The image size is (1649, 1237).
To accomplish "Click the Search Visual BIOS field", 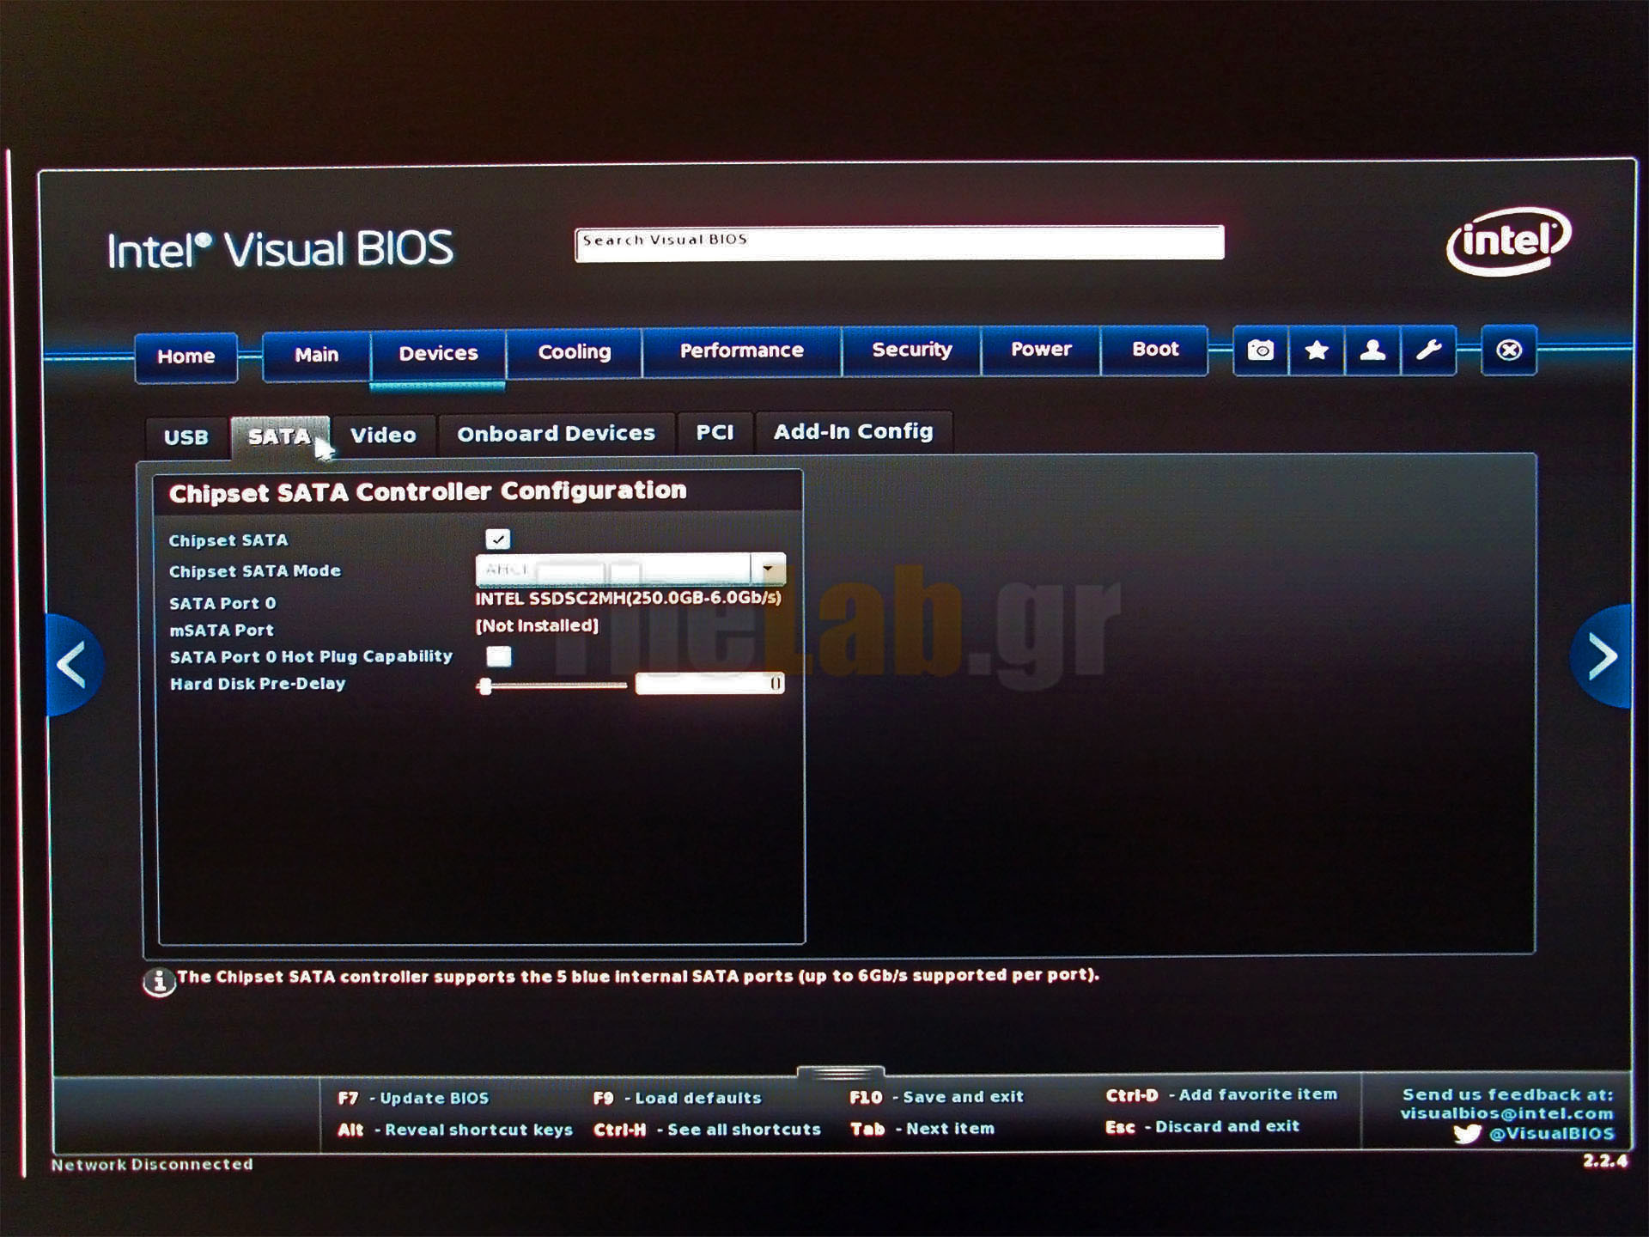I will pos(898,243).
